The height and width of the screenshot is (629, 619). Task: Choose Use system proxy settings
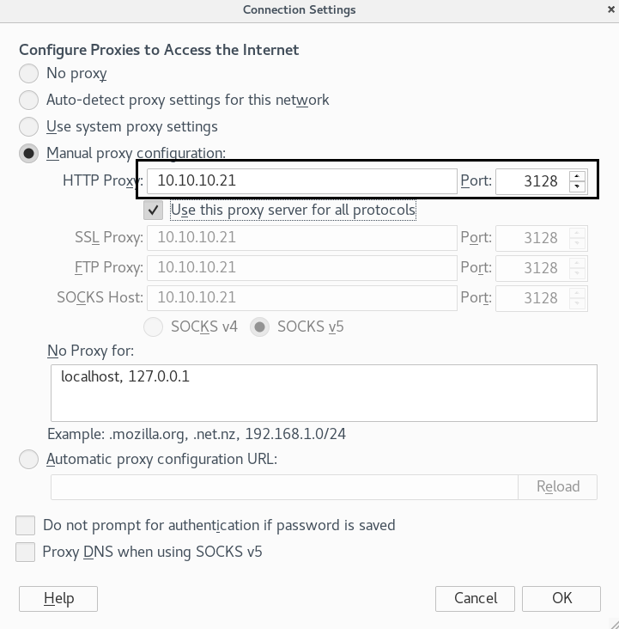click(29, 126)
